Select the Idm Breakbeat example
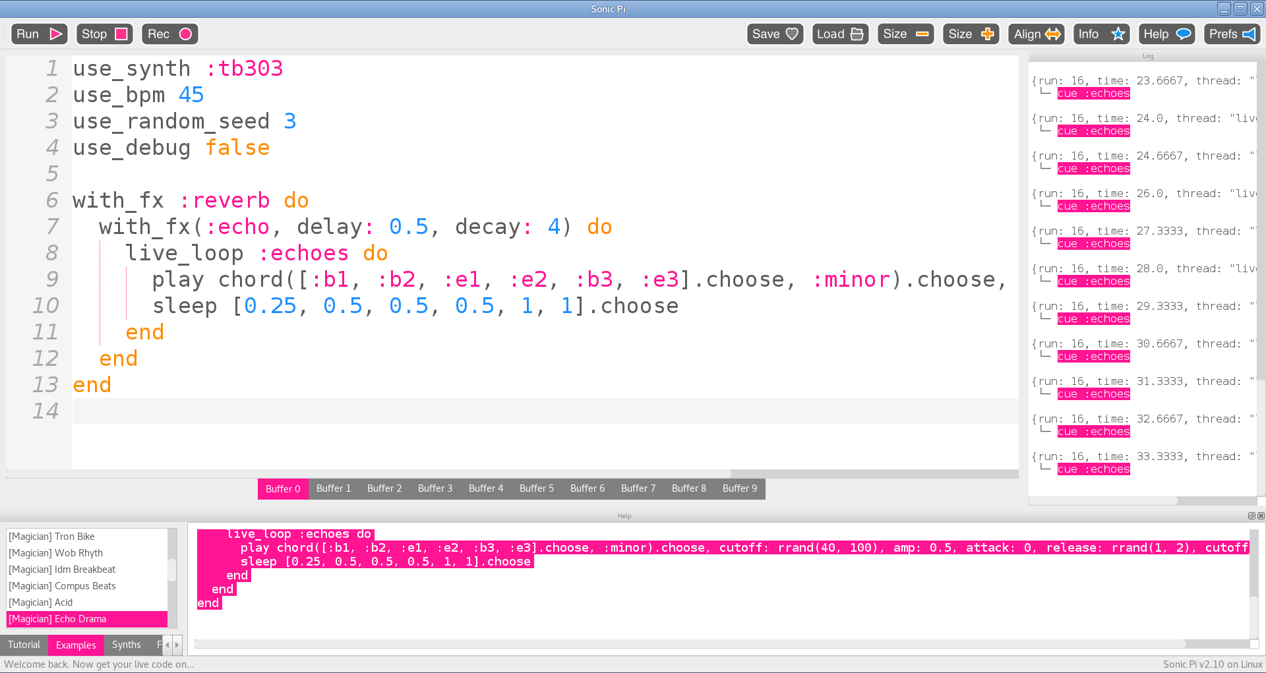The height and width of the screenshot is (673, 1266). click(87, 570)
